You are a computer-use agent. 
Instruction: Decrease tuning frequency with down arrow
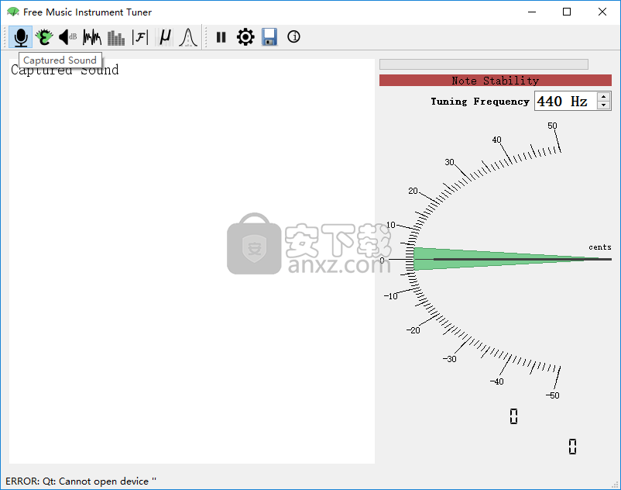(603, 105)
